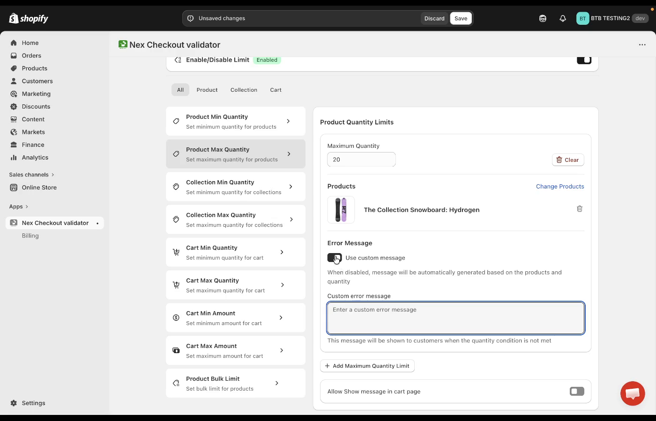656x421 pixels.
Task: Click the Marketing icon in sidebar
Action: 14,94
